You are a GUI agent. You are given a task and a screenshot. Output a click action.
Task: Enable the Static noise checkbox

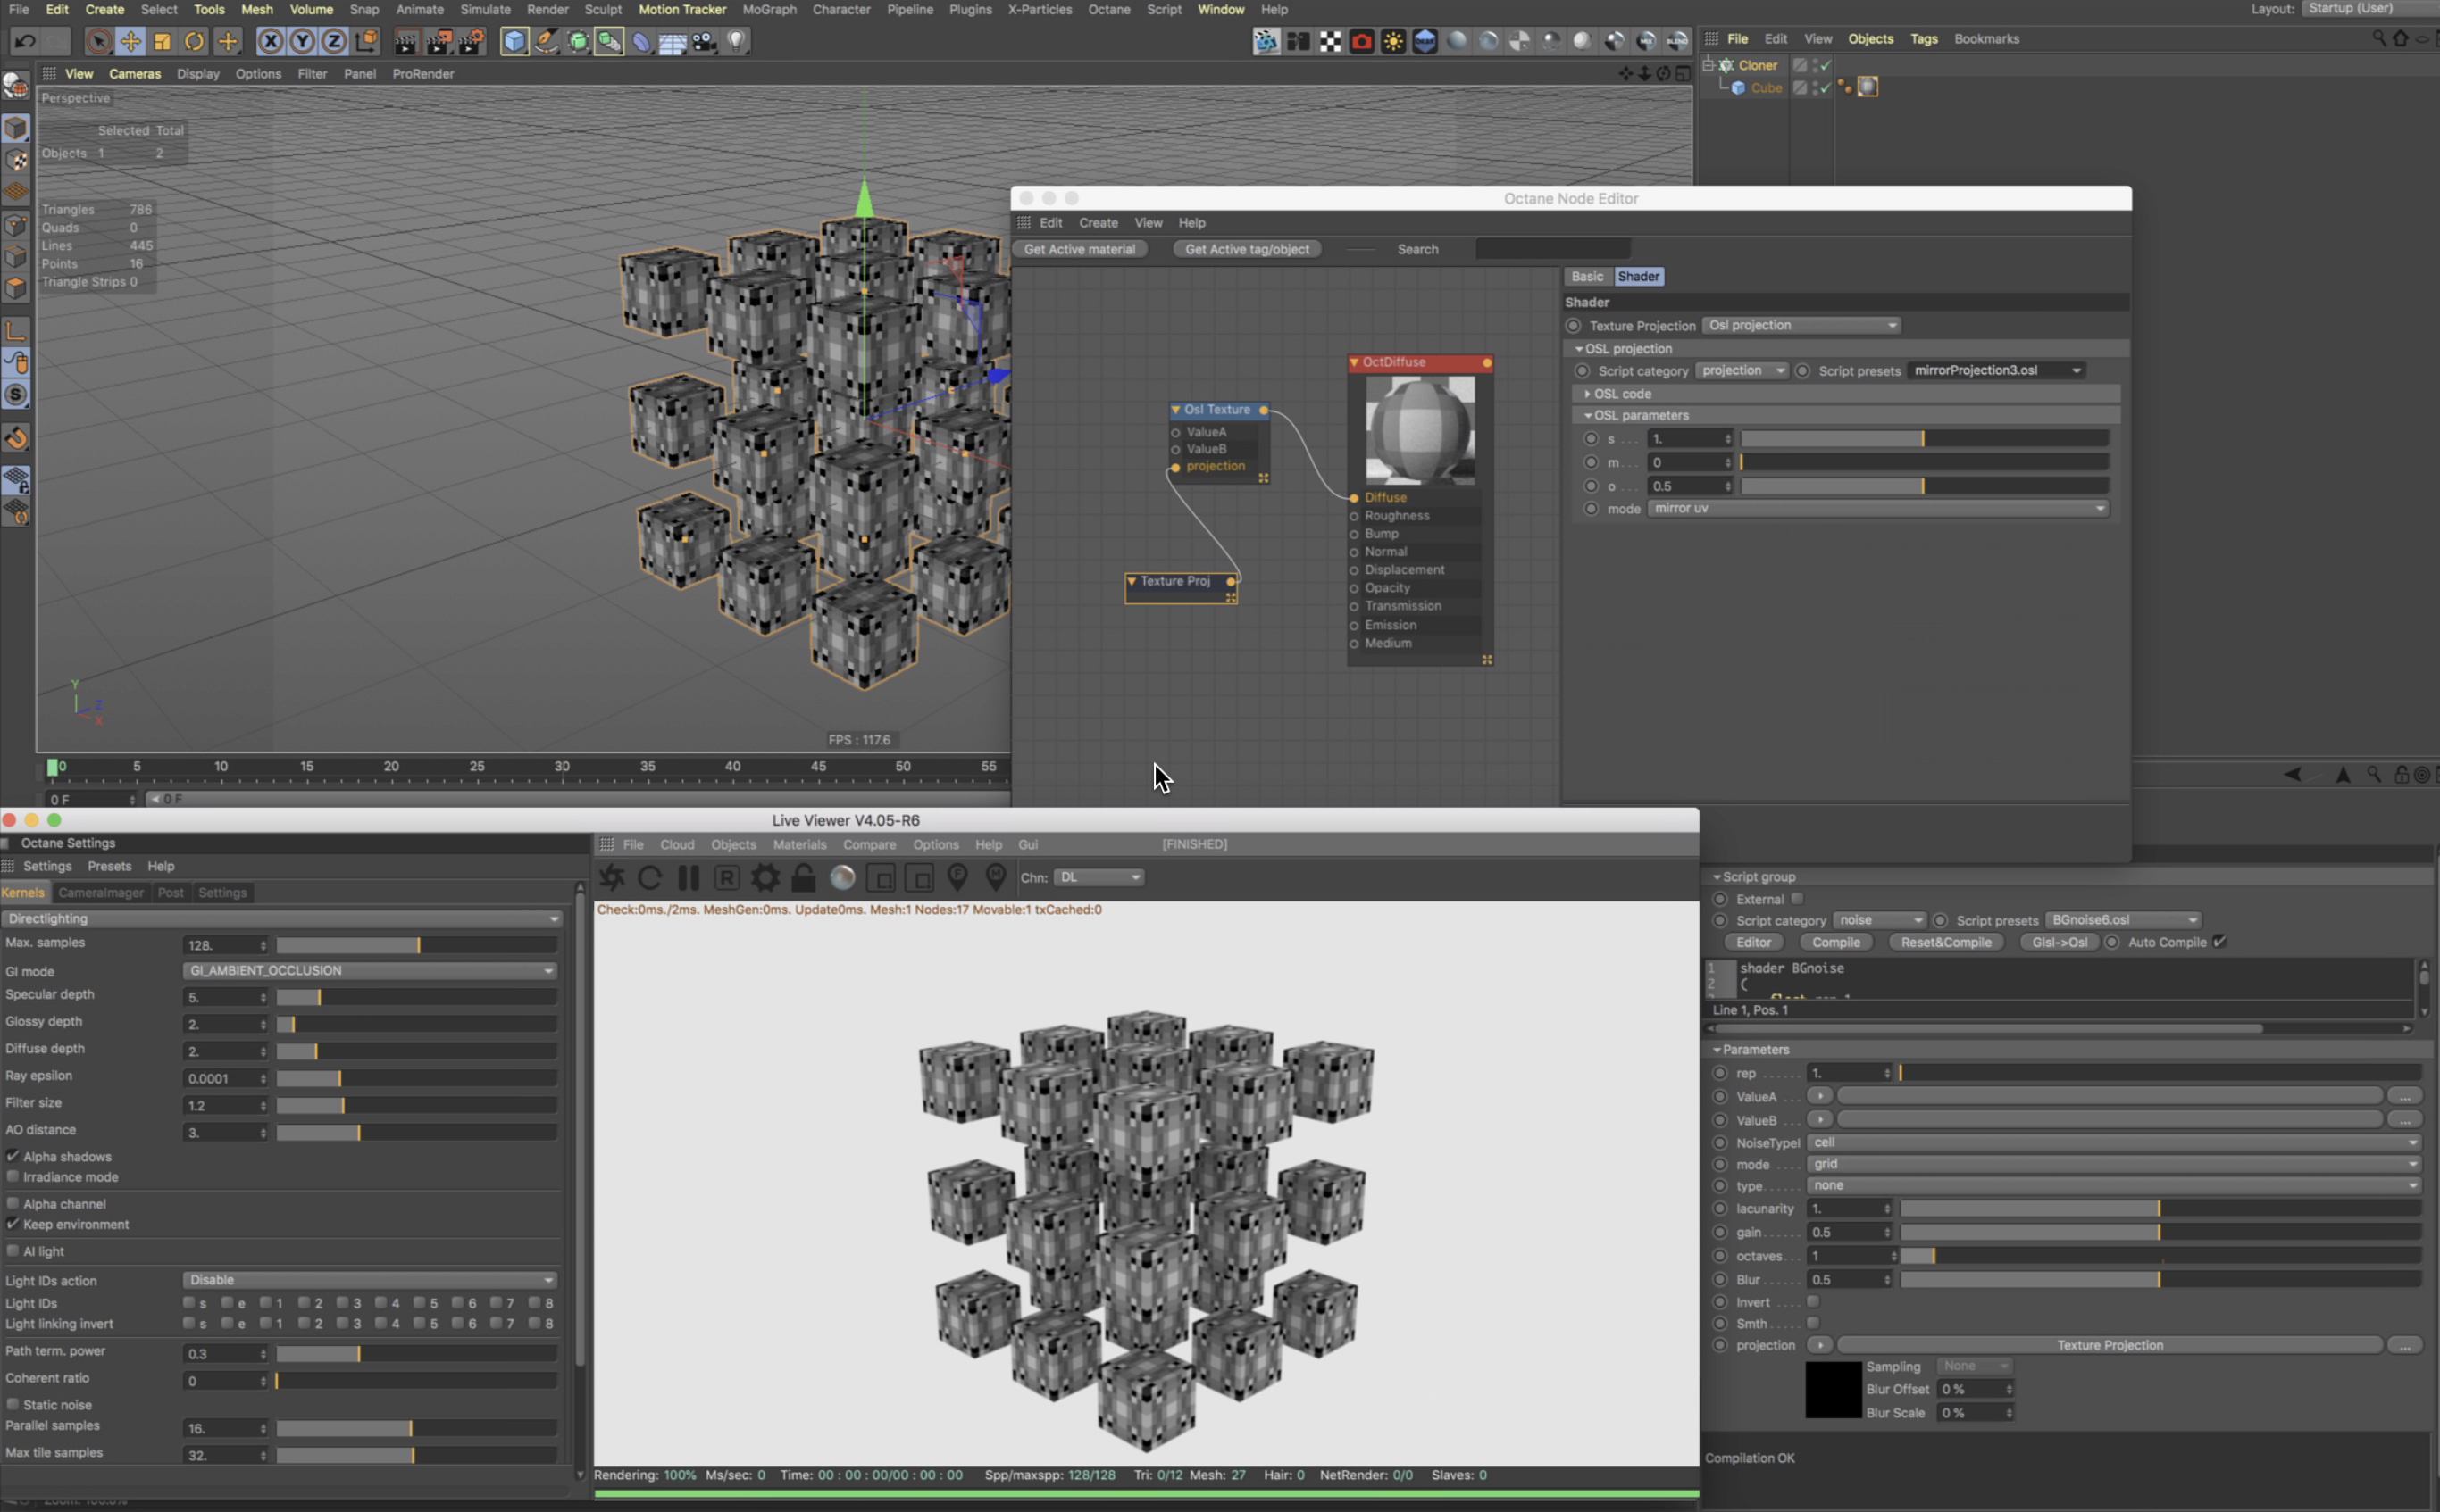point(13,1404)
